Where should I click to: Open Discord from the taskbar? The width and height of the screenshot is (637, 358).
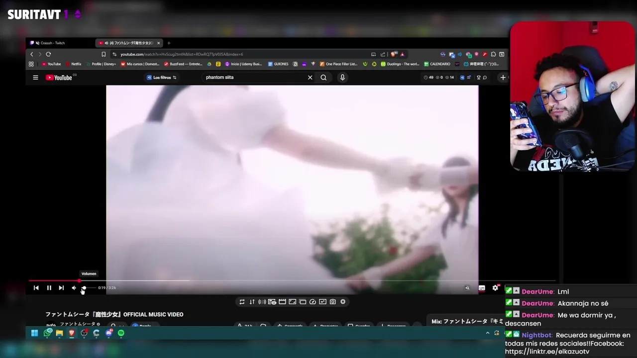coord(108,333)
